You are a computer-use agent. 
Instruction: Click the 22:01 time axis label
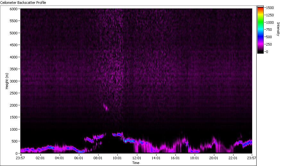pos(233,158)
